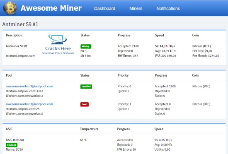Screen dimensions: 228x154
Task: Select the WU: 200 540,59 value
Action: click(165, 55)
